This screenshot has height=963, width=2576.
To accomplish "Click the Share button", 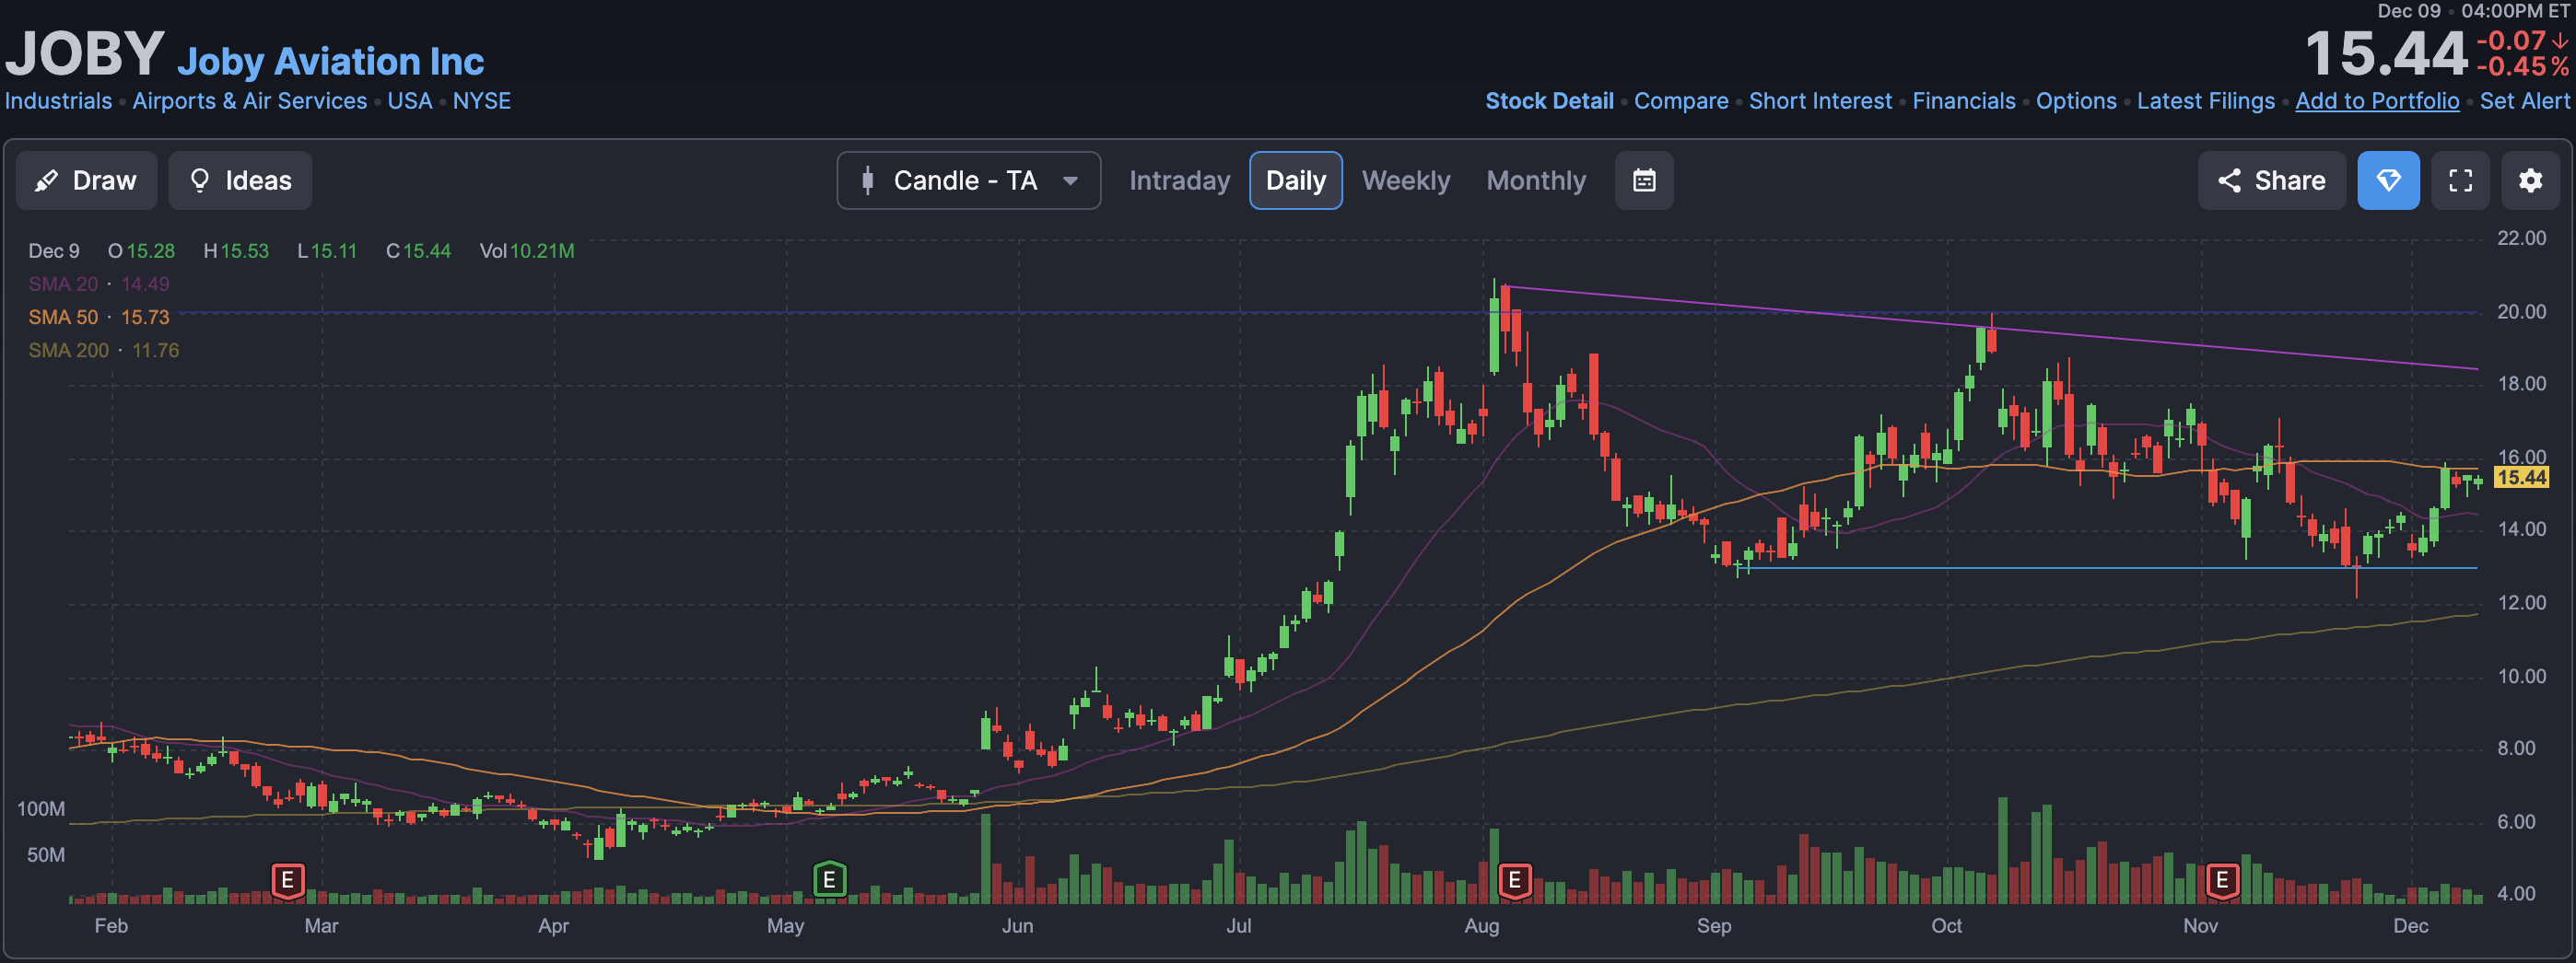I will point(2271,180).
